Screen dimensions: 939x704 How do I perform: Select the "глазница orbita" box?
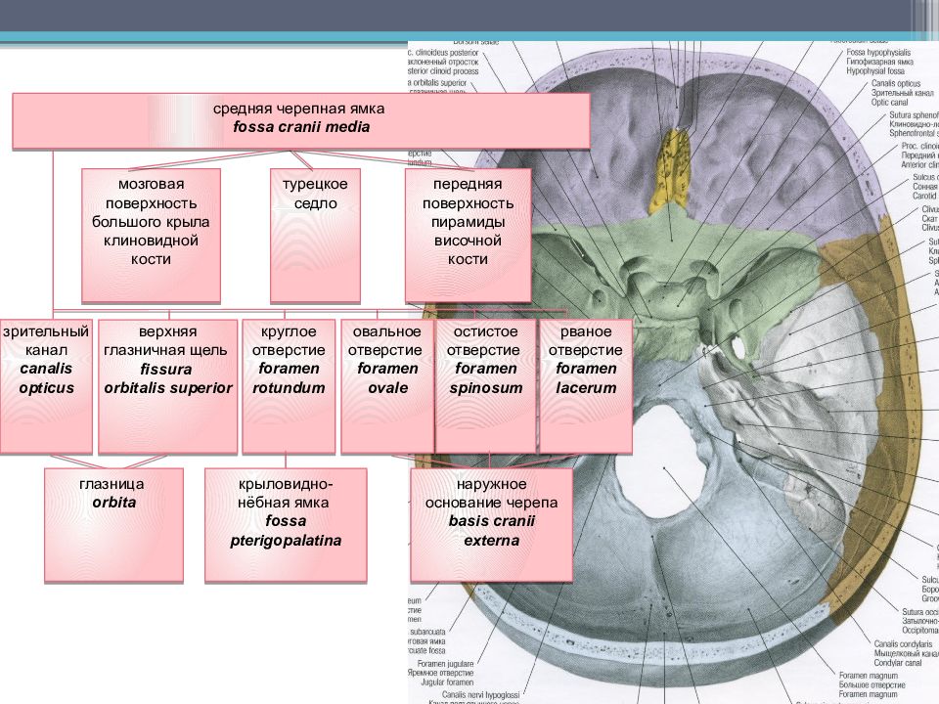point(113,525)
